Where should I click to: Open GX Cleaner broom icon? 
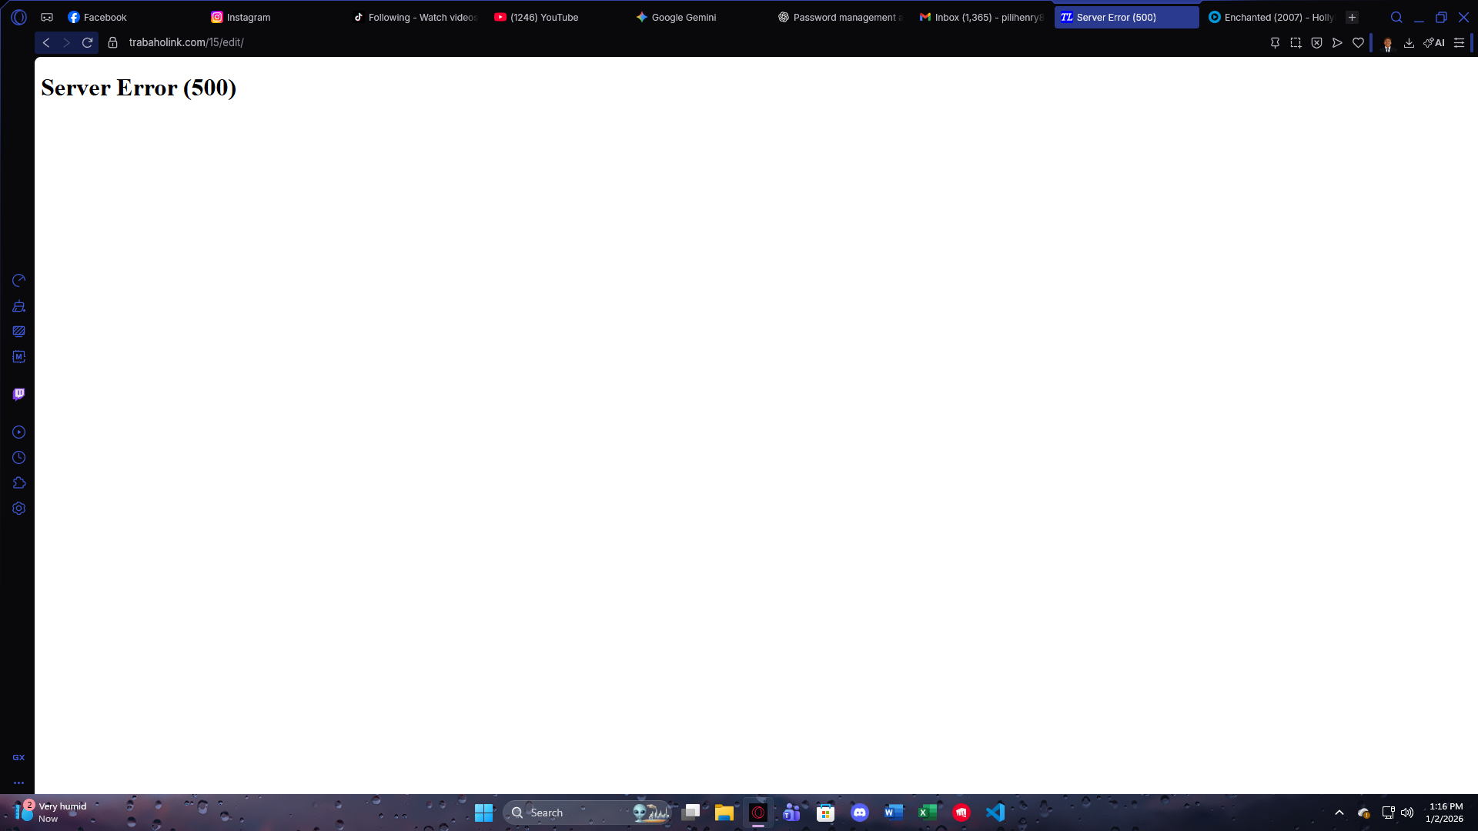click(18, 306)
